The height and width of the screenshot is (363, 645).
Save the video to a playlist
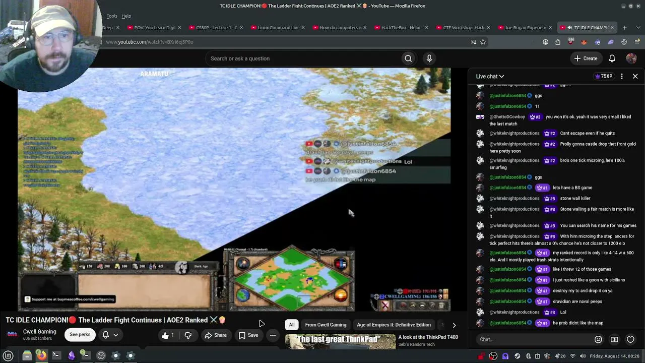(x=248, y=335)
